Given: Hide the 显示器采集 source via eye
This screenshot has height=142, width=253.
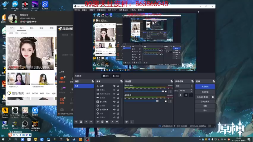Looking at the screenshot, I should coord(114,109).
